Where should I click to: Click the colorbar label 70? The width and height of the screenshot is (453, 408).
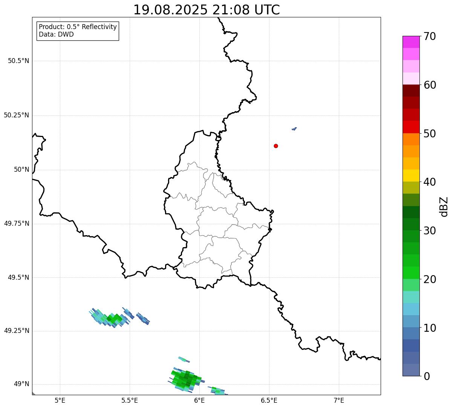[430, 36]
